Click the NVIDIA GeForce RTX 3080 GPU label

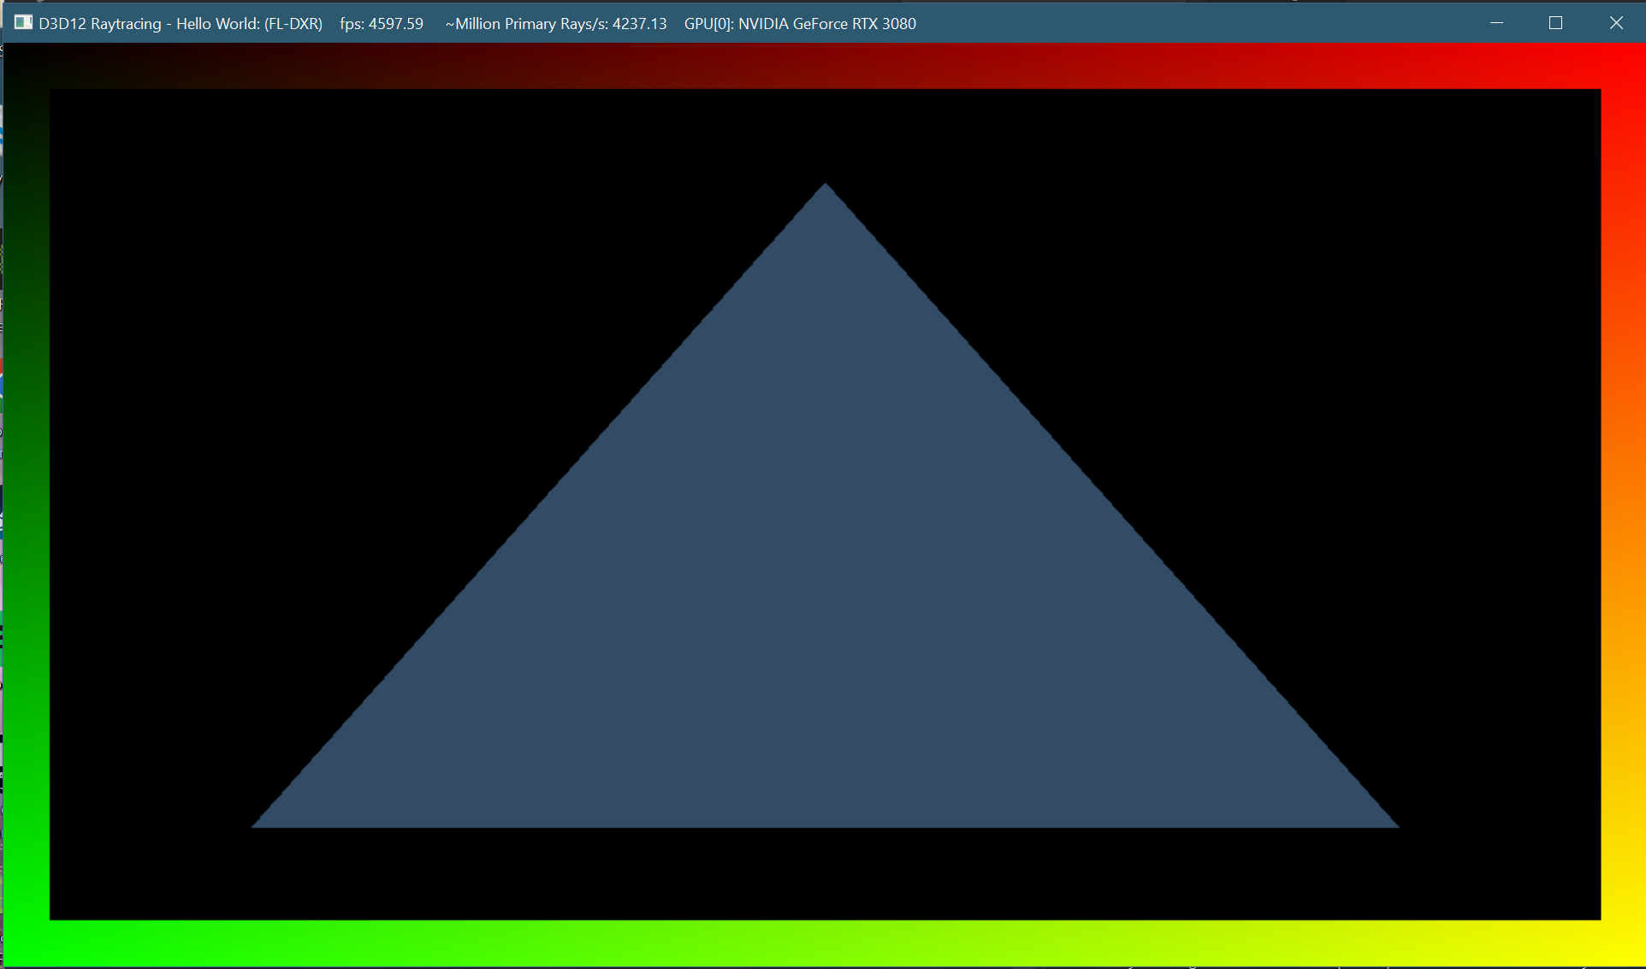[800, 24]
